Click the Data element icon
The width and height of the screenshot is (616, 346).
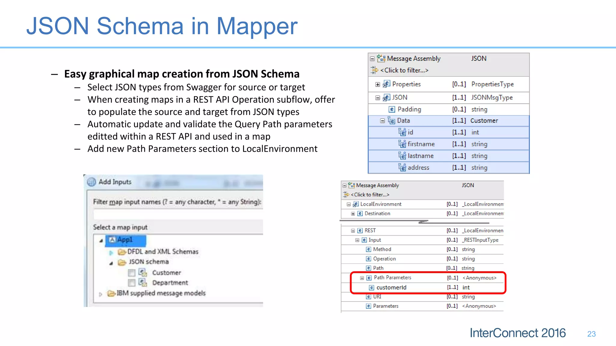(x=391, y=120)
